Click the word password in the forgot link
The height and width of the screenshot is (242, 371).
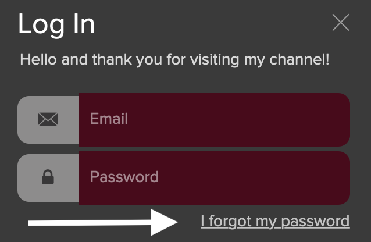[x=315, y=222]
